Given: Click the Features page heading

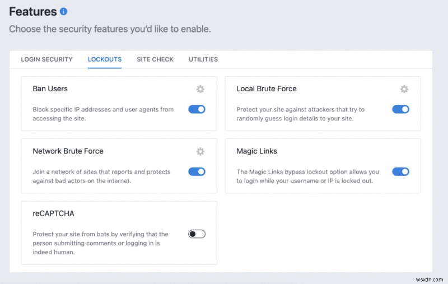Looking at the screenshot, I should pyautogui.click(x=33, y=11).
